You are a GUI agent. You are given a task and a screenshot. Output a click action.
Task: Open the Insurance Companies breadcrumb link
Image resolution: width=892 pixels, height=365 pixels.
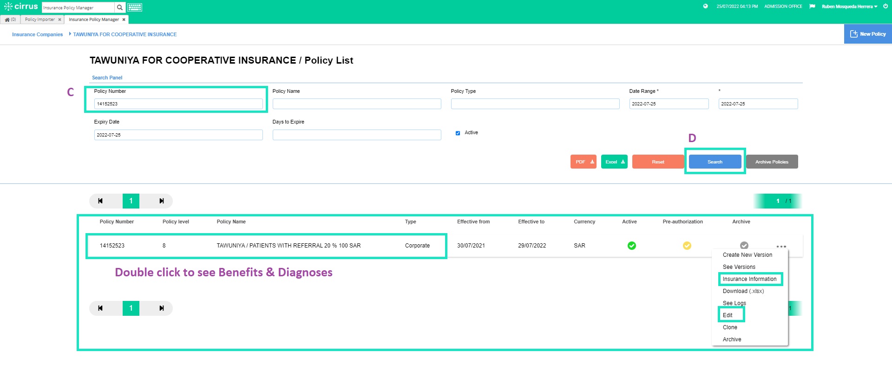point(37,34)
